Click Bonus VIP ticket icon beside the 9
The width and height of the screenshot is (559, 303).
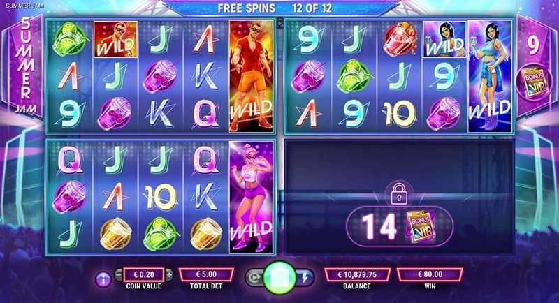pyautogui.click(x=533, y=82)
